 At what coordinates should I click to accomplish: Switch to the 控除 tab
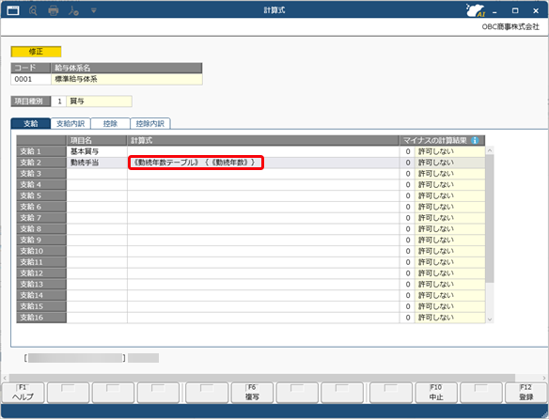tap(110, 123)
